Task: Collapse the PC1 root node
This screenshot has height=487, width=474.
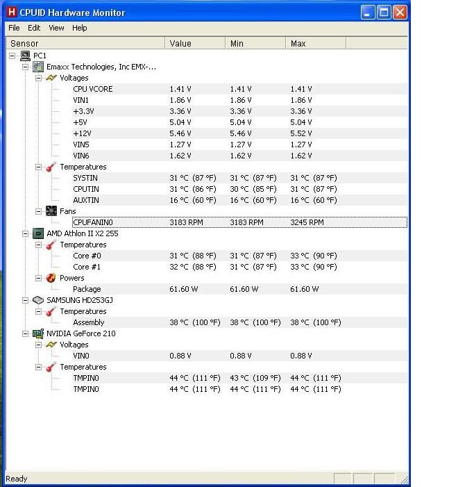Action: 12,56
